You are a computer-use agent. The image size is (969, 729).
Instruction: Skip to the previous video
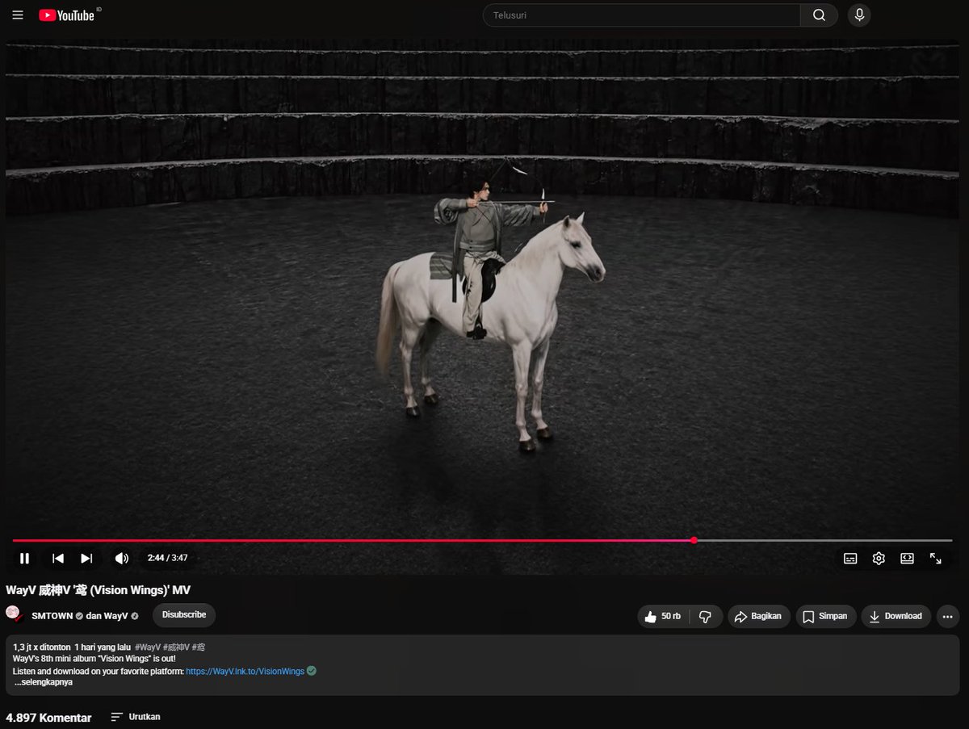(58, 558)
